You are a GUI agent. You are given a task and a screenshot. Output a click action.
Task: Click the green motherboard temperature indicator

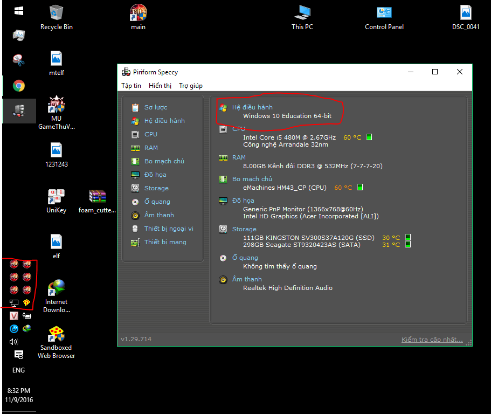click(360, 187)
